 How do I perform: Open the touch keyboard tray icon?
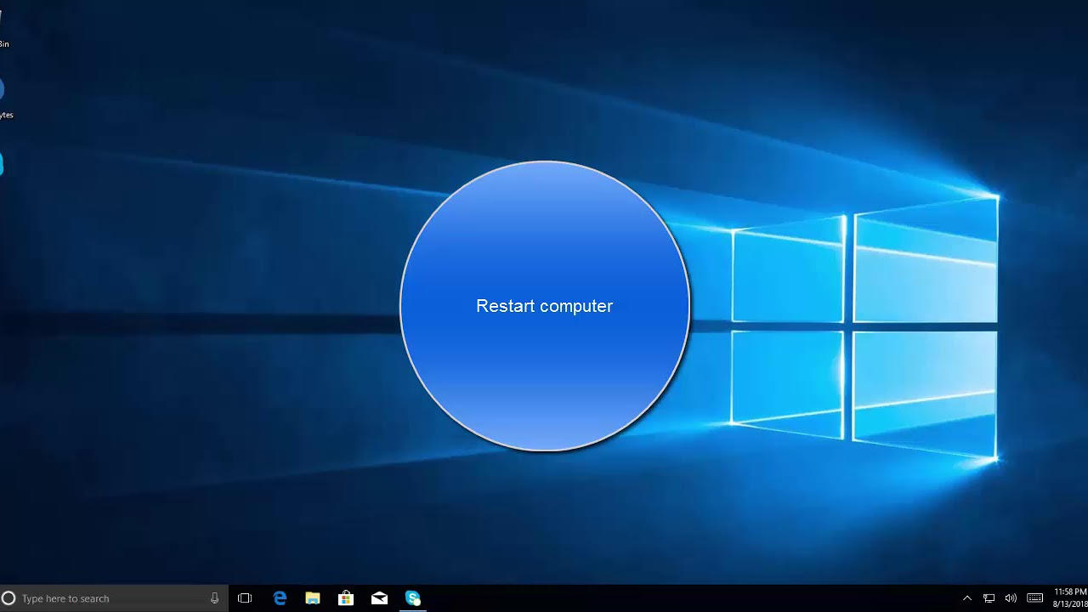pyautogui.click(x=1034, y=598)
